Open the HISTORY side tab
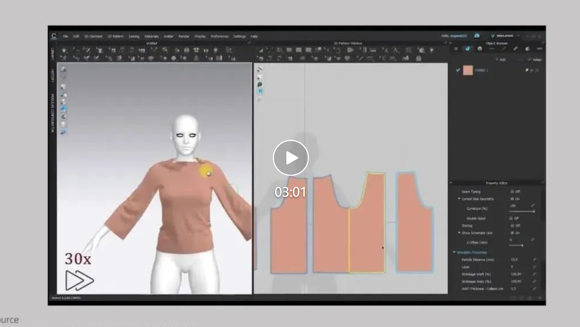 tap(52, 75)
